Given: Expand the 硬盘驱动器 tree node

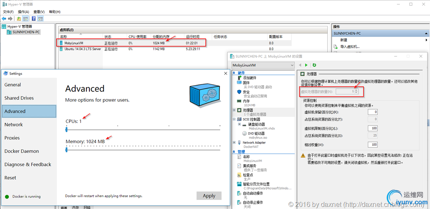Looking at the screenshot, I should coord(239,124).
